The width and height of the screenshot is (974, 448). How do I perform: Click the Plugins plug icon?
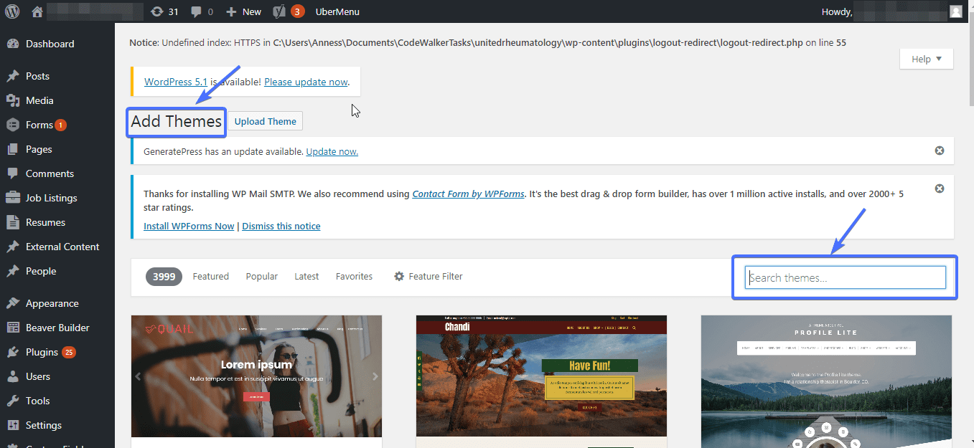click(13, 352)
